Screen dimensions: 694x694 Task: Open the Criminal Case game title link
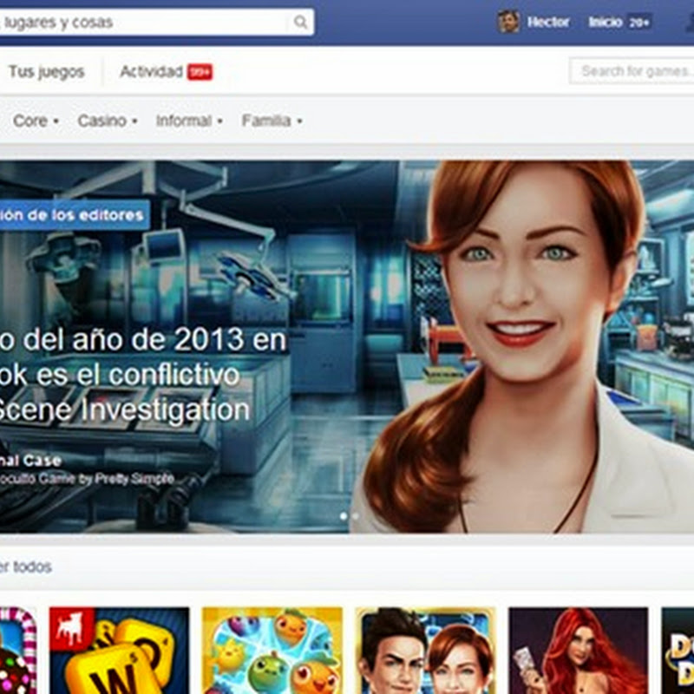tap(30, 461)
